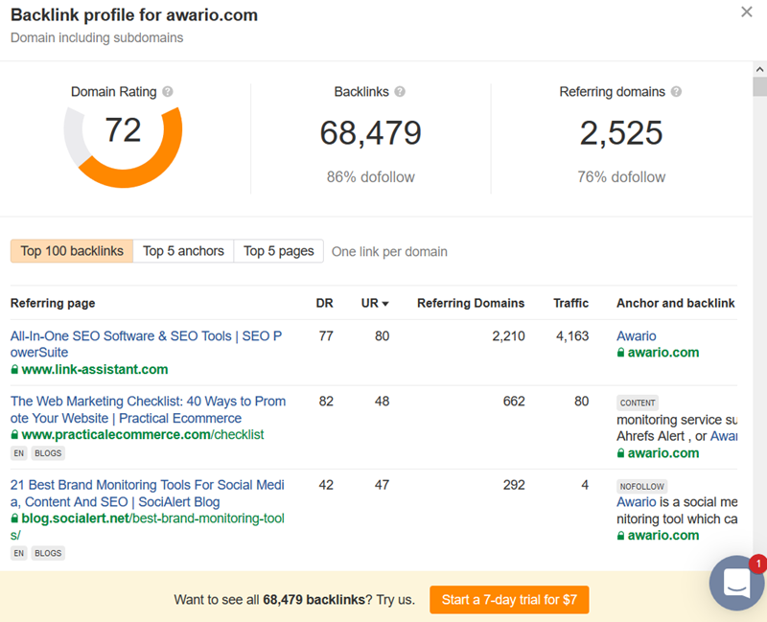The image size is (767, 622).
Task: Click the help icon beside Domain Rating
Action: point(168,92)
